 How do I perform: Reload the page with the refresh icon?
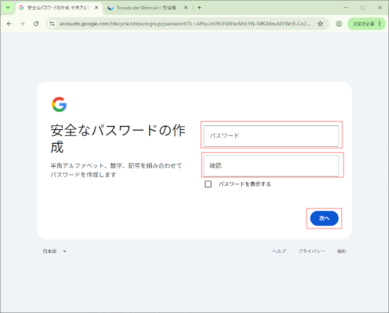tap(36, 23)
